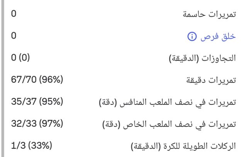This screenshot has width=247, height=157.
Task: Select the 0 (0) dribbles value
Action: coord(21,58)
